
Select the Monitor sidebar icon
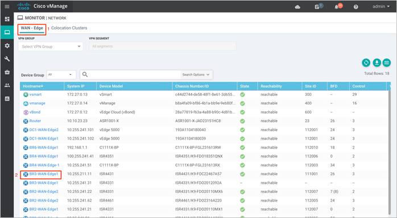click(x=7, y=32)
